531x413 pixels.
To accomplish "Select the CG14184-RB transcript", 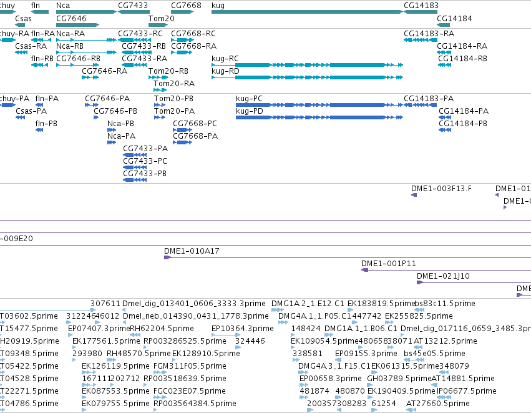I will (x=444, y=65).
